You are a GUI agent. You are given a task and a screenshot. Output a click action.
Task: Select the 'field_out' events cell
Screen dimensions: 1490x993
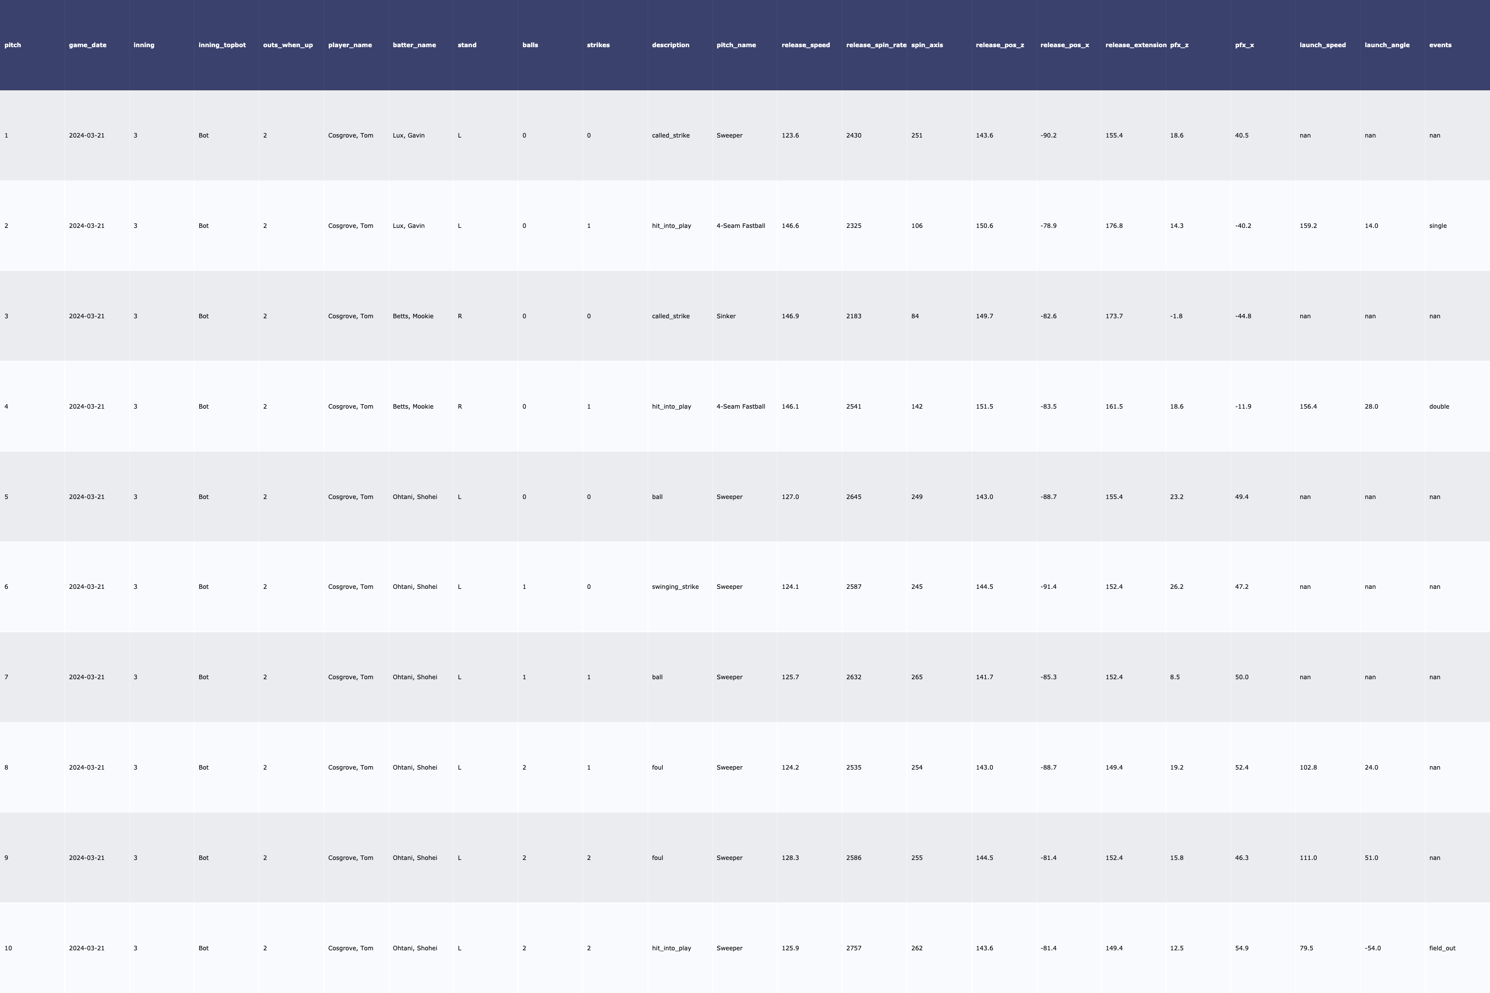pos(1442,948)
